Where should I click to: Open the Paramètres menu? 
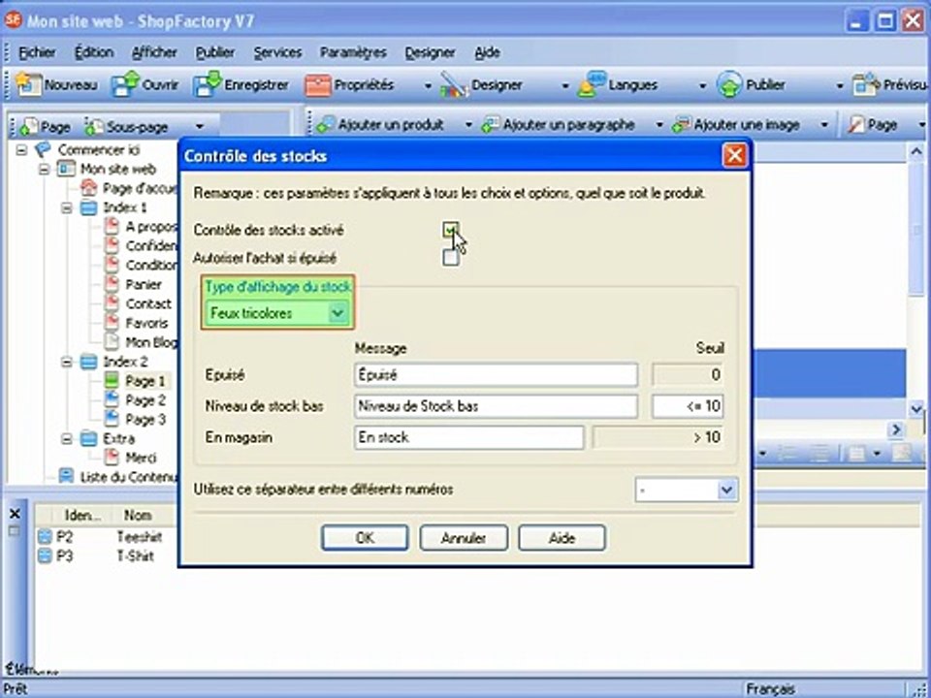pyautogui.click(x=353, y=52)
